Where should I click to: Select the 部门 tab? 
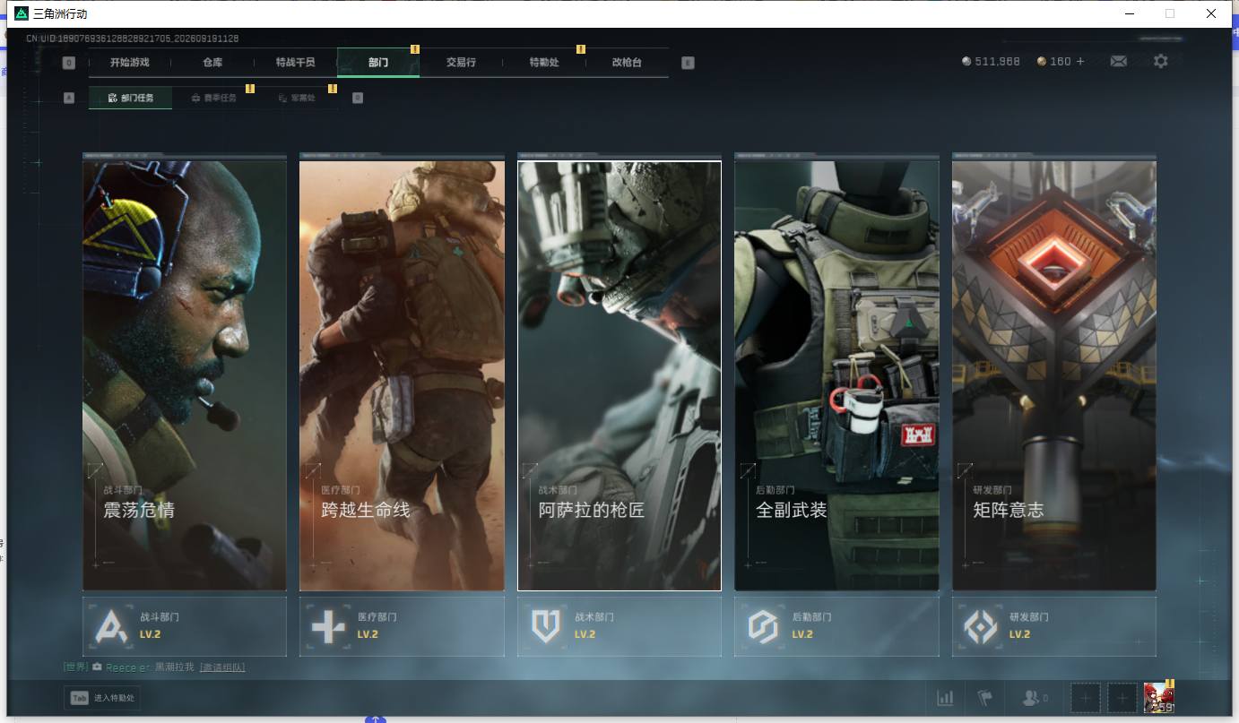[378, 63]
